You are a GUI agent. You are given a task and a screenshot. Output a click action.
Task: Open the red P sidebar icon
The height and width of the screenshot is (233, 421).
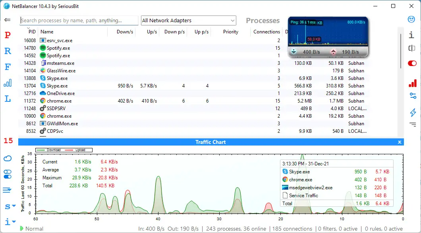(x=8, y=35)
